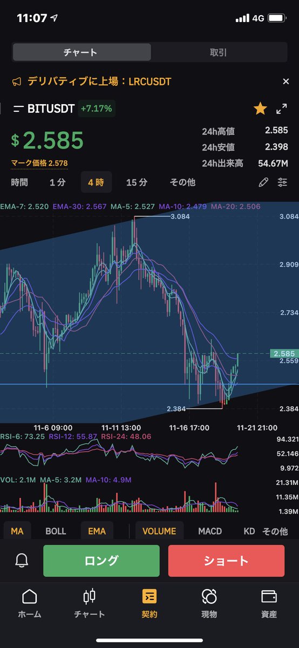
Task: Toggle the EMA indicator
Action: (97, 531)
